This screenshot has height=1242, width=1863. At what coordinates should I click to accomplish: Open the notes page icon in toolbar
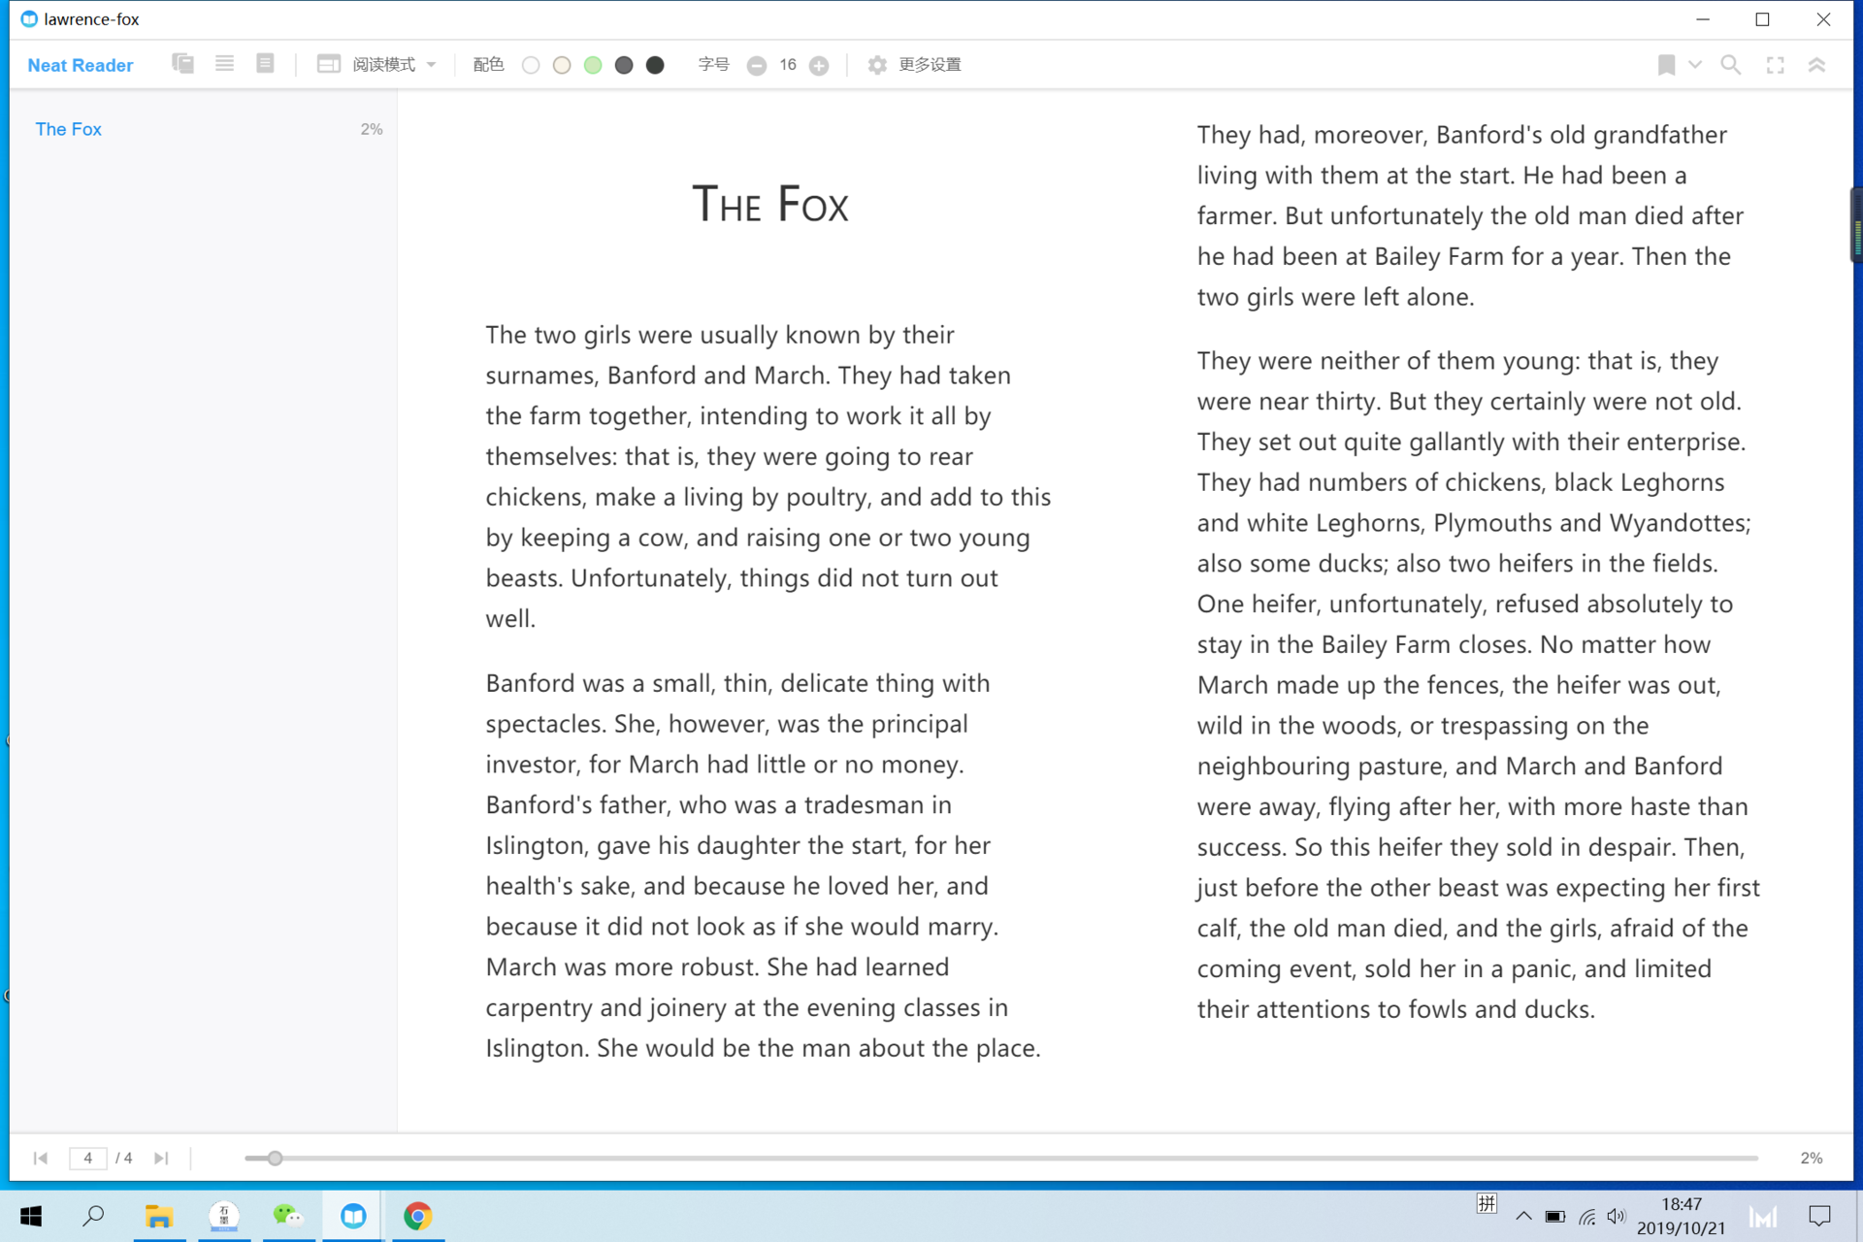click(x=265, y=64)
